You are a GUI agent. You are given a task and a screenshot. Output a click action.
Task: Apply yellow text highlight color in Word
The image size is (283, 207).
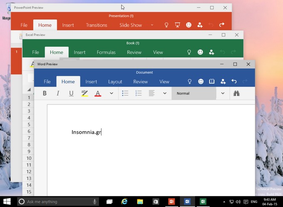pos(84,93)
